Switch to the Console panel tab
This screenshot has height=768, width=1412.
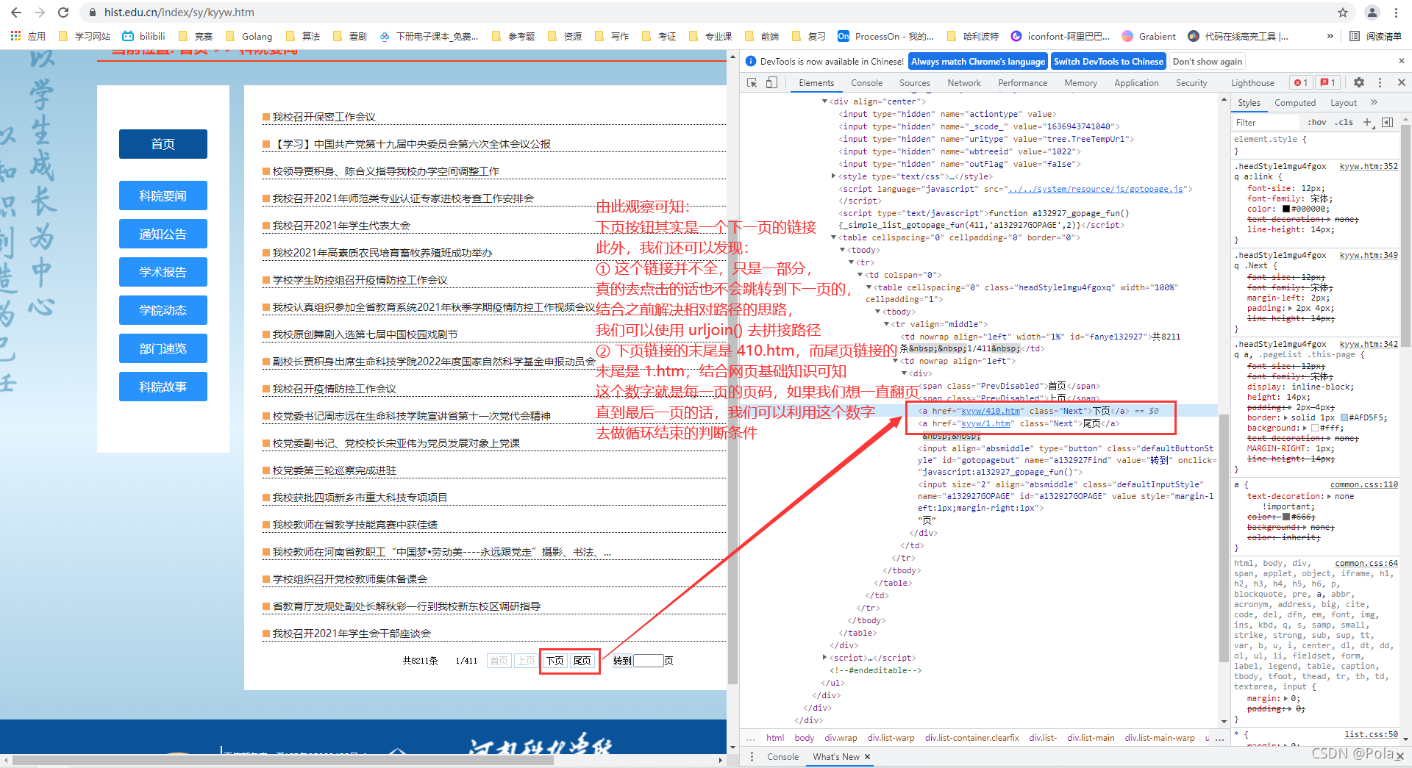point(866,83)
